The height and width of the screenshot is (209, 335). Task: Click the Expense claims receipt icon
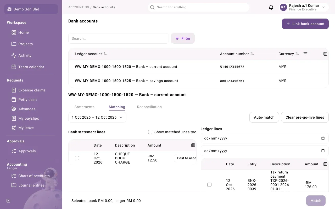point(14,90)
